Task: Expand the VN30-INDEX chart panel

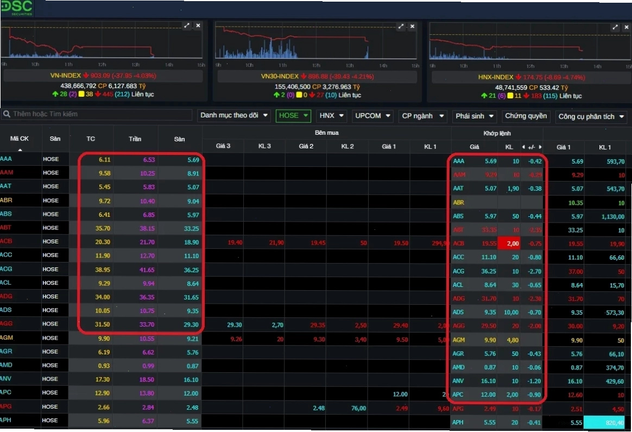Action: coord(401,26)
